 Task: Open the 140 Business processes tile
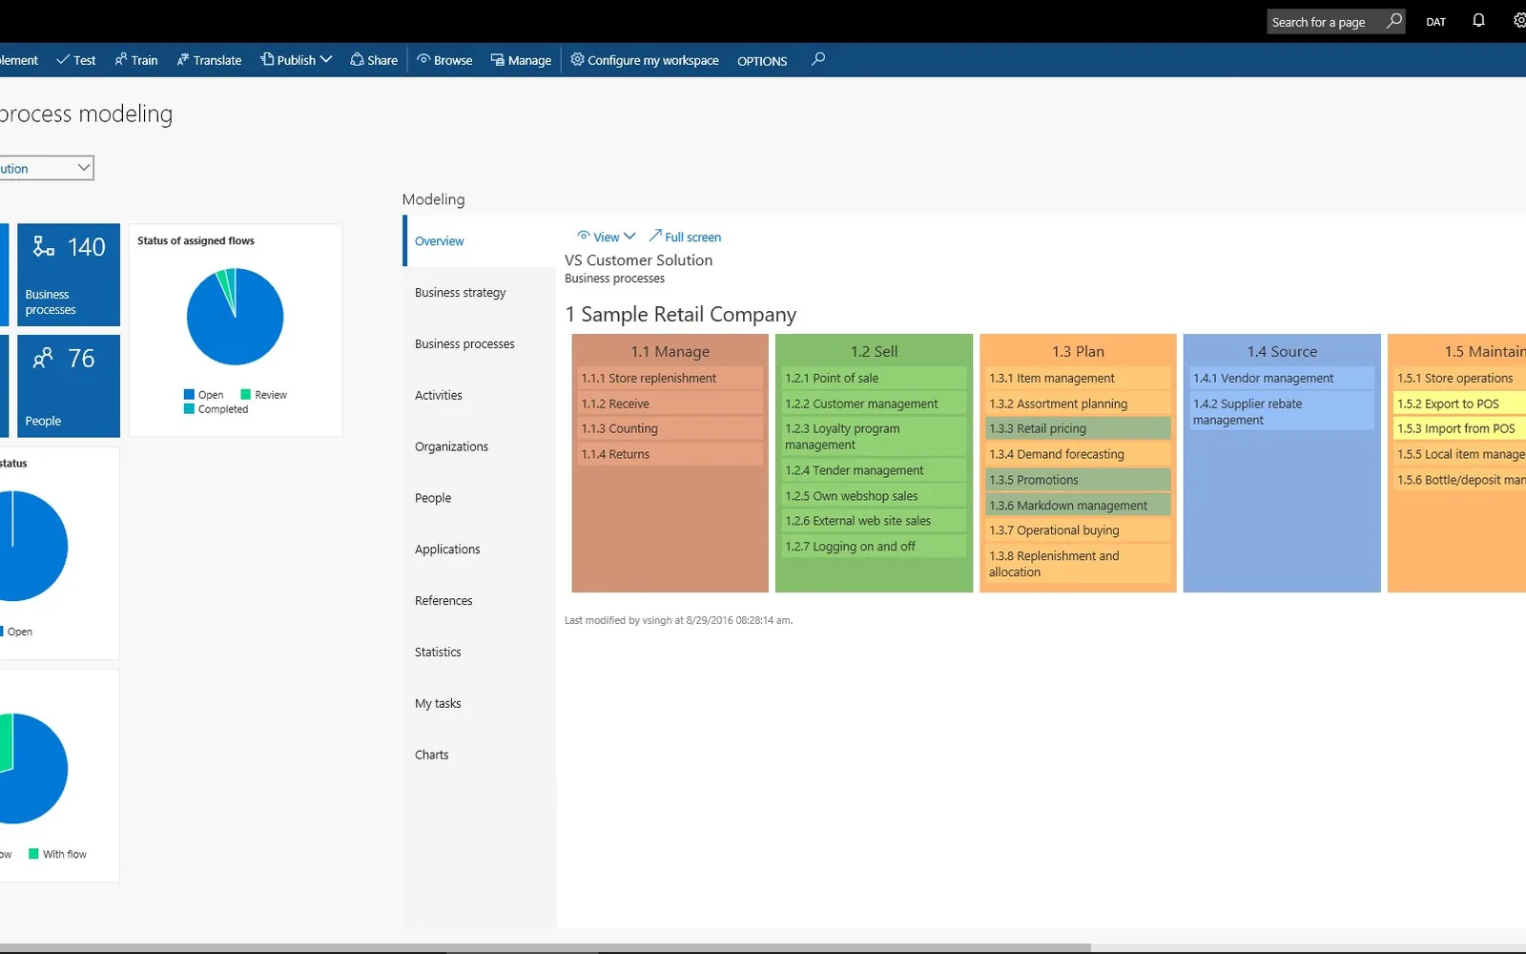[x=69, y=275]
